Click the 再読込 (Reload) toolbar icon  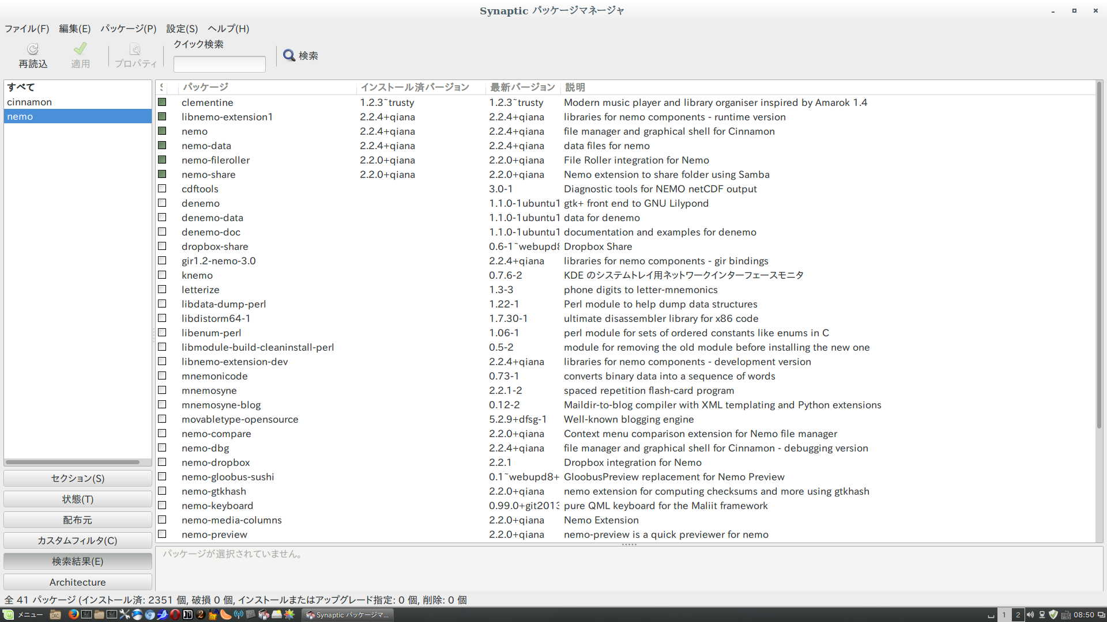click(33, 50)
